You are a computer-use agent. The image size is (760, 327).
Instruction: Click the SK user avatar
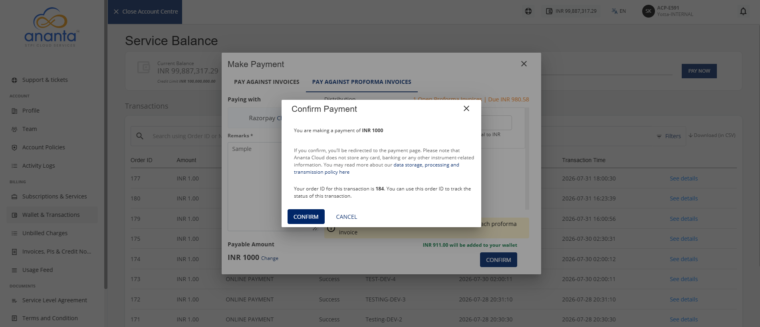tap(648, 11)
